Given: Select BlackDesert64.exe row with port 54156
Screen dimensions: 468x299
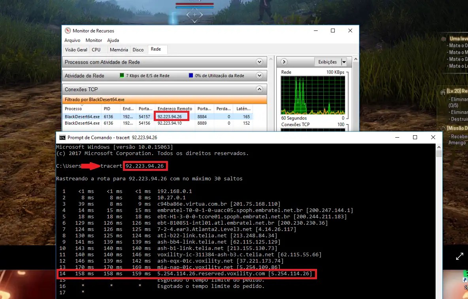Looking at the screenshot, I should [158, 123].
